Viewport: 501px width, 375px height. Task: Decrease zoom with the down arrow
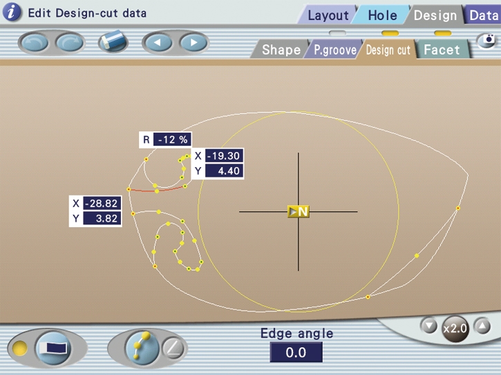point(429,325)
